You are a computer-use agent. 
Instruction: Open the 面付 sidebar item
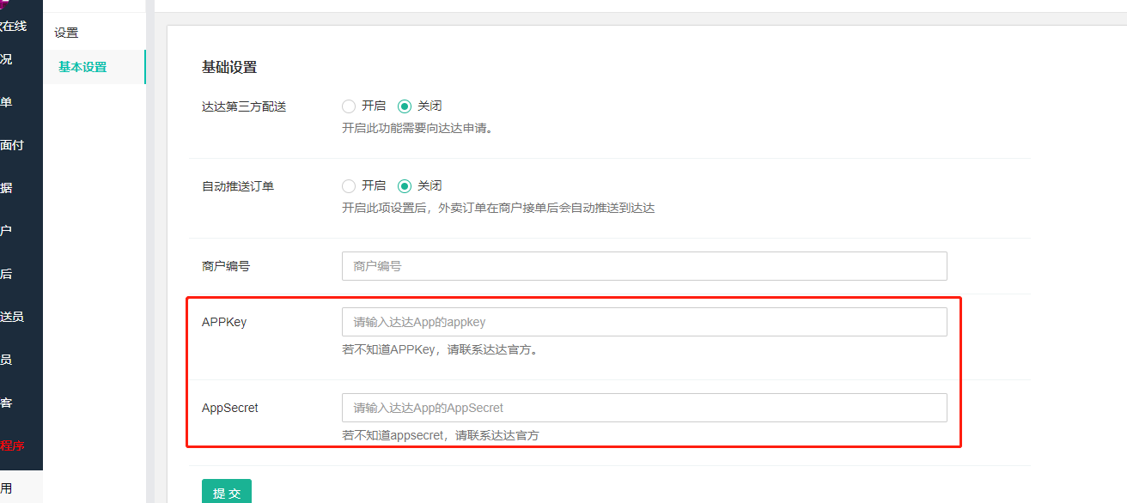point(13,145)
